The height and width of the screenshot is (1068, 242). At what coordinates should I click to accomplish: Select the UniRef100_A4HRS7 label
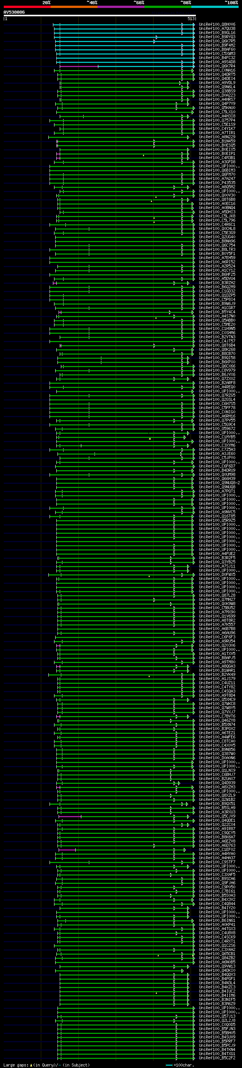[x=217, y=100]
